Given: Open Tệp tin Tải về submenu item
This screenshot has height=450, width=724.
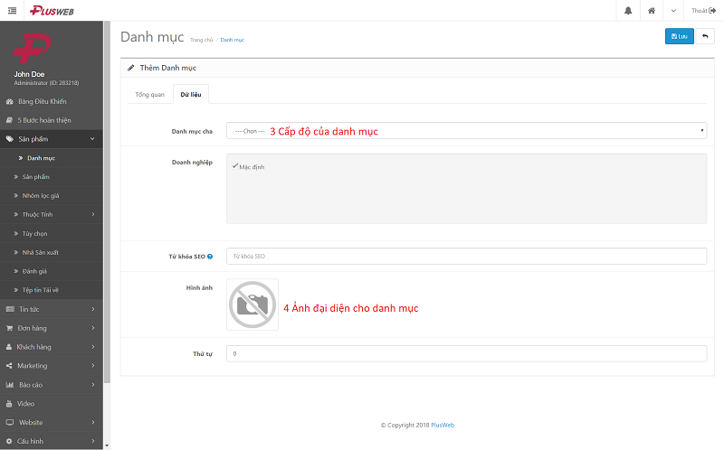Looking at the screenshot, I should 52,290.
